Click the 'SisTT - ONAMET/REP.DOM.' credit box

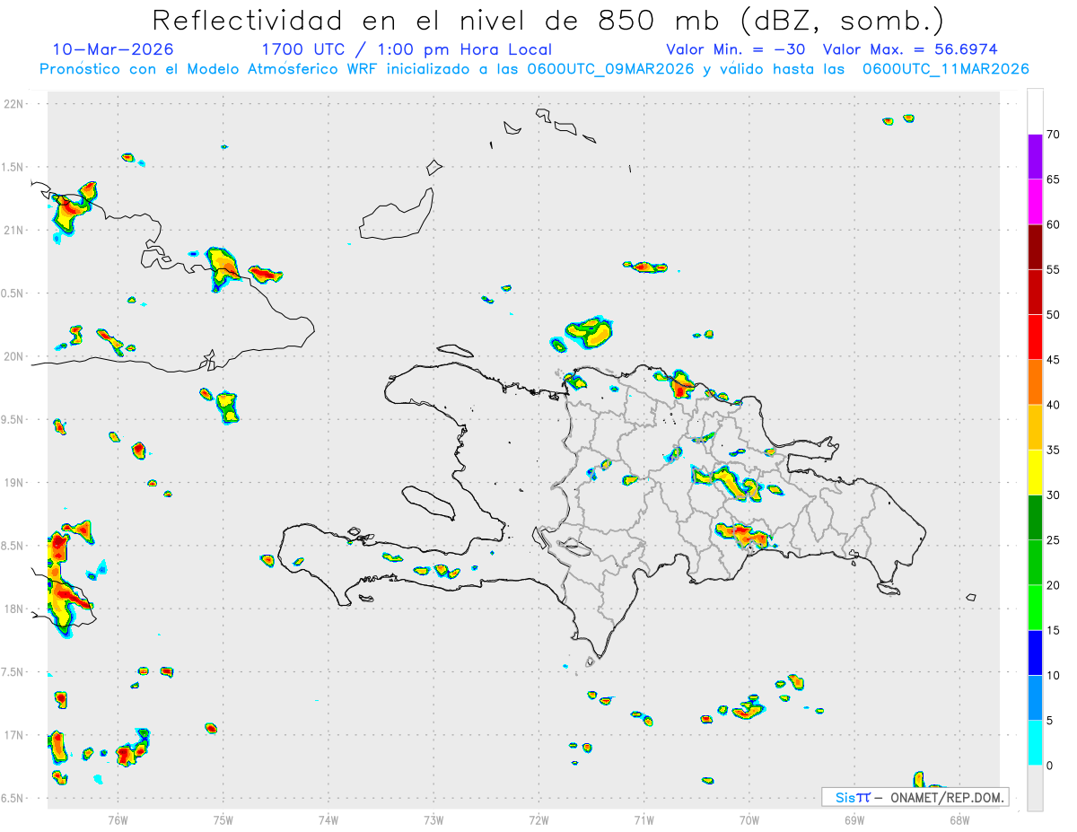(x=915, y=797)
